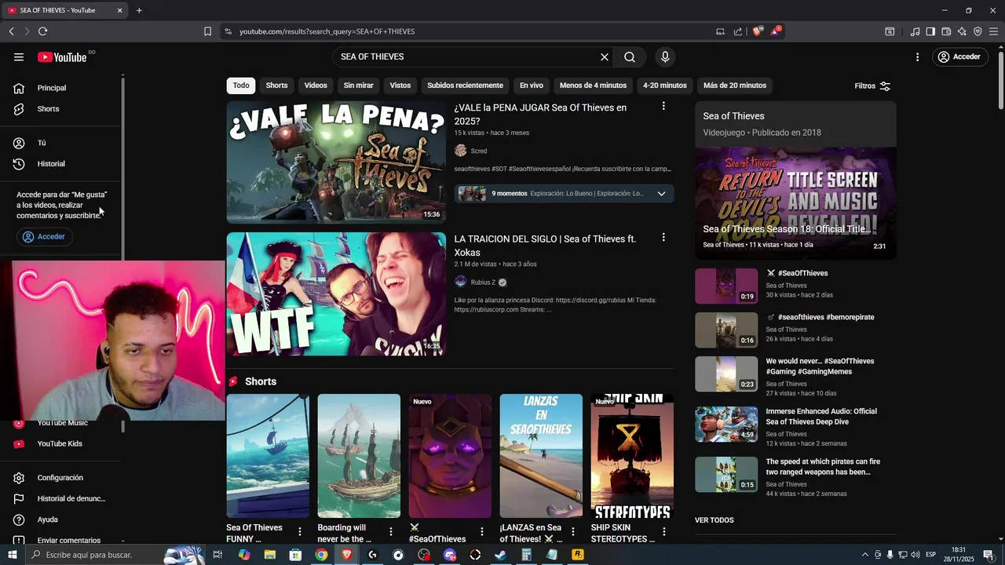Select the Menos de 4 minutos chip
The height and width of the screenshot is (565, 1005).
593,86
